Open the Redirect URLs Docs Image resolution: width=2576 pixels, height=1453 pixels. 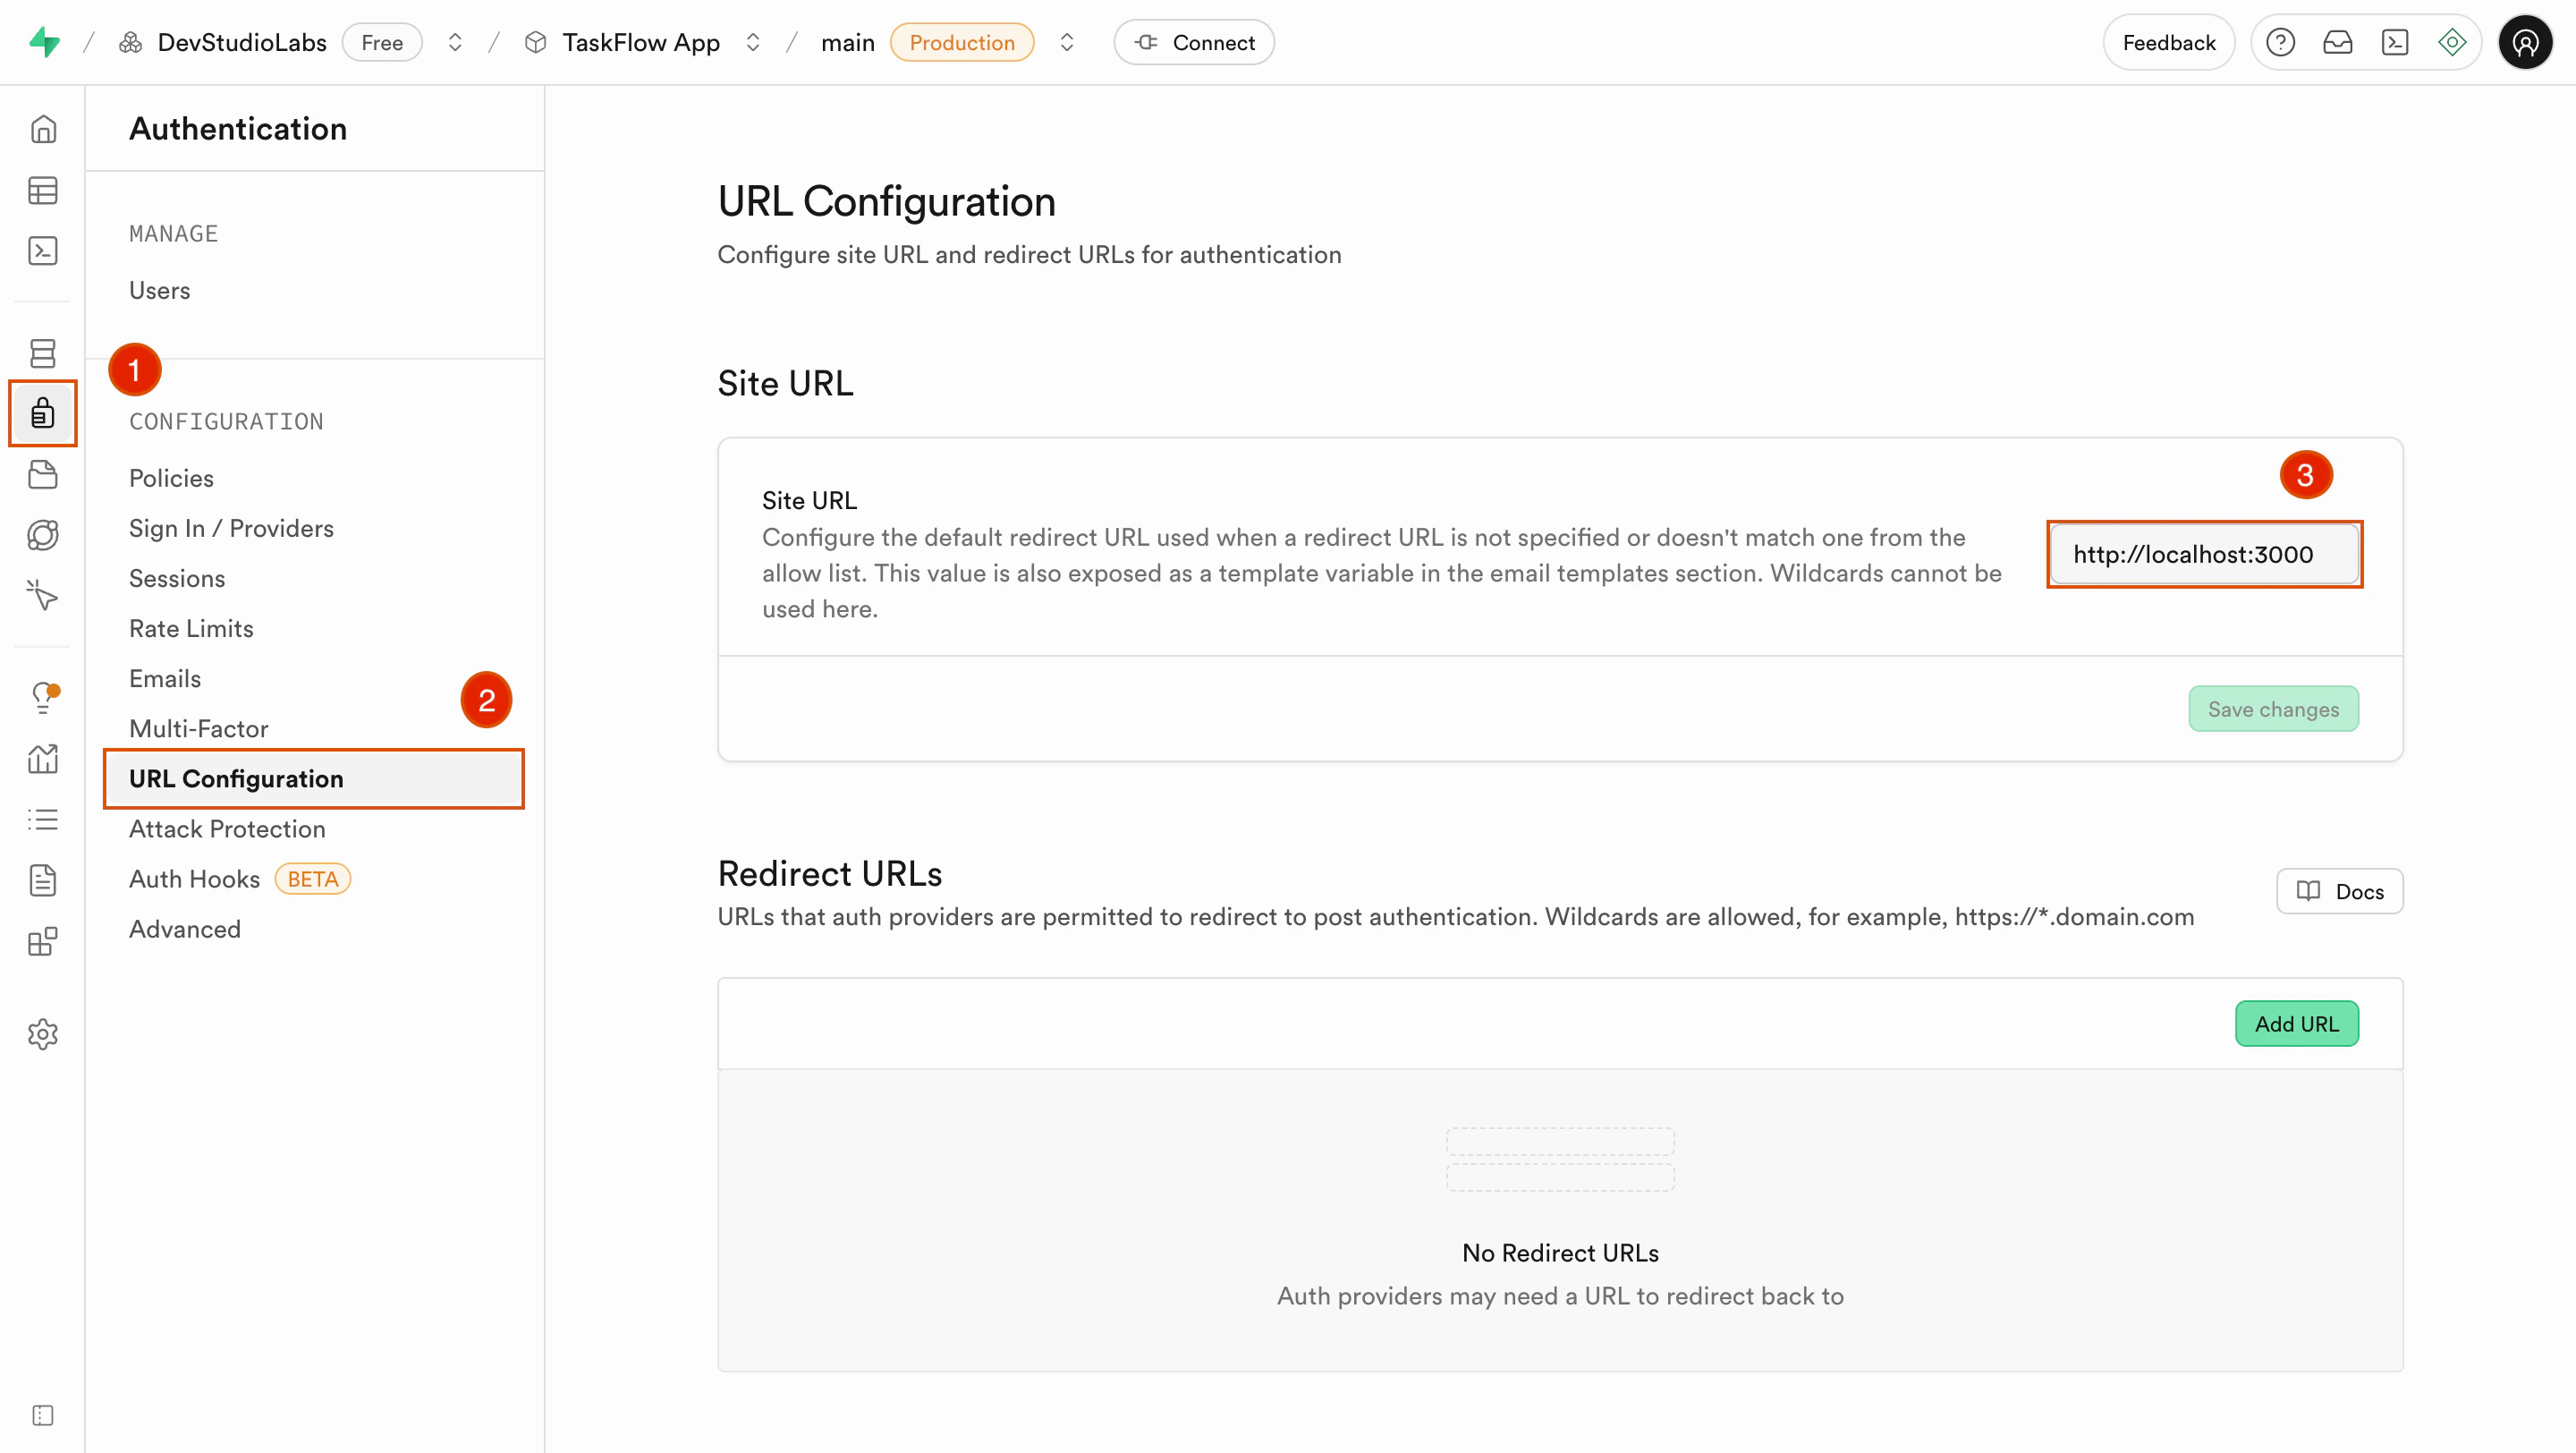coord(2339,890)
